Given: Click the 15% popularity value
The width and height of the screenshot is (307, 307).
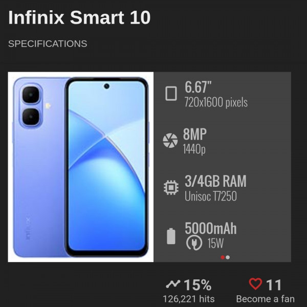Looking at the screenshot, I should 198,285.
